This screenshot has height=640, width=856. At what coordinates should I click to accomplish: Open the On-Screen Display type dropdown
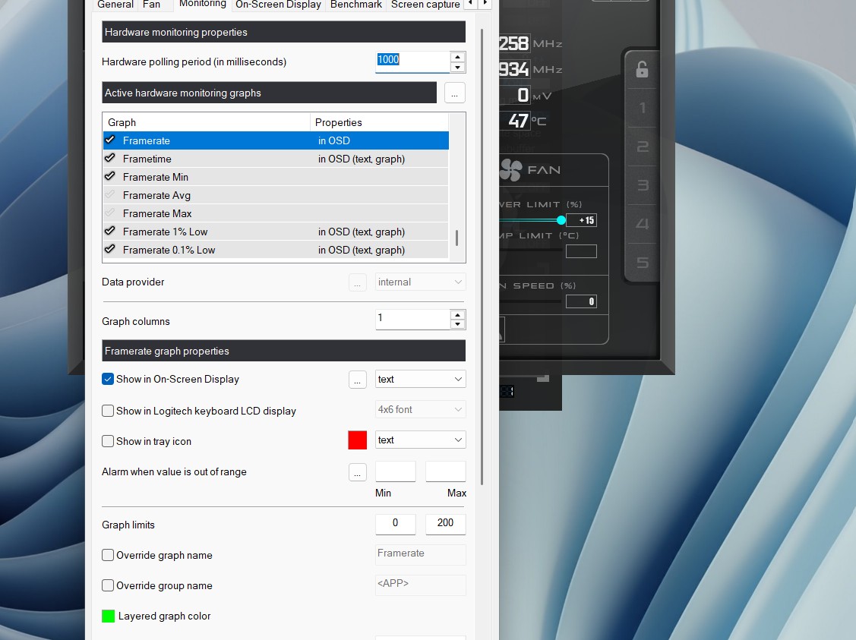420,379
